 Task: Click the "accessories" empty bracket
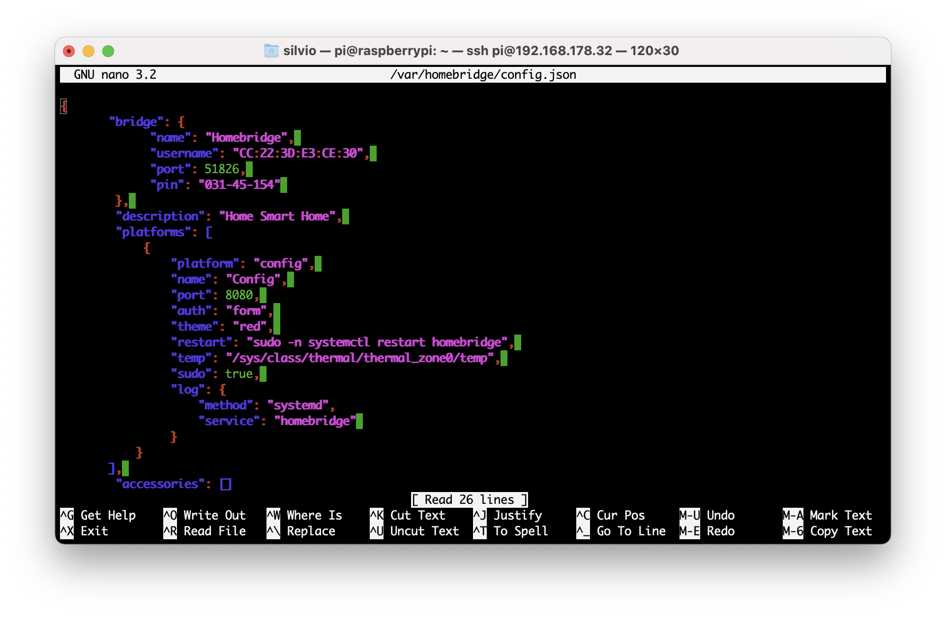click(x=226, y=484)
